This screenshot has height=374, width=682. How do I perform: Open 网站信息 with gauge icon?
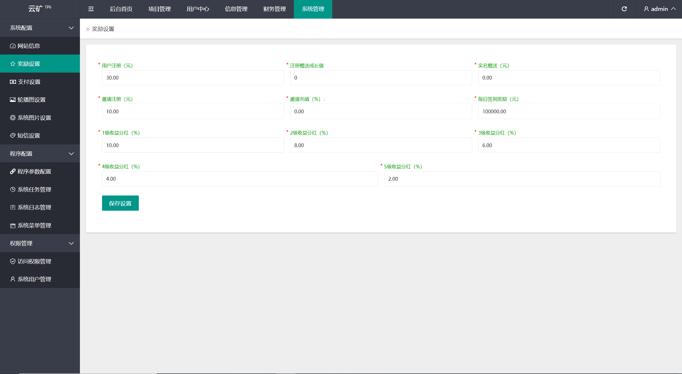pyautogui.click(x=29, y=46)
